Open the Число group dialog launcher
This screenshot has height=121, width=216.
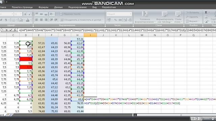(131, 26)
